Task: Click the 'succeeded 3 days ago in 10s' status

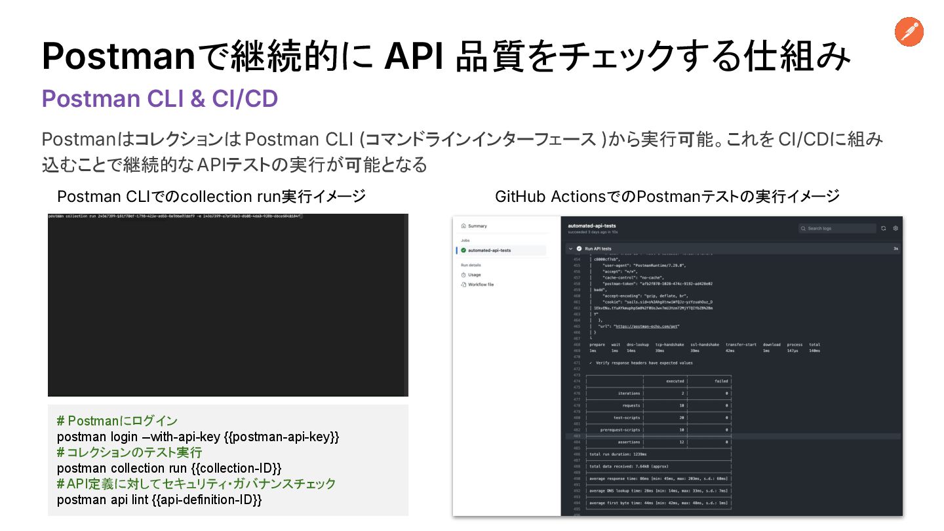Action: pos(593,232)
